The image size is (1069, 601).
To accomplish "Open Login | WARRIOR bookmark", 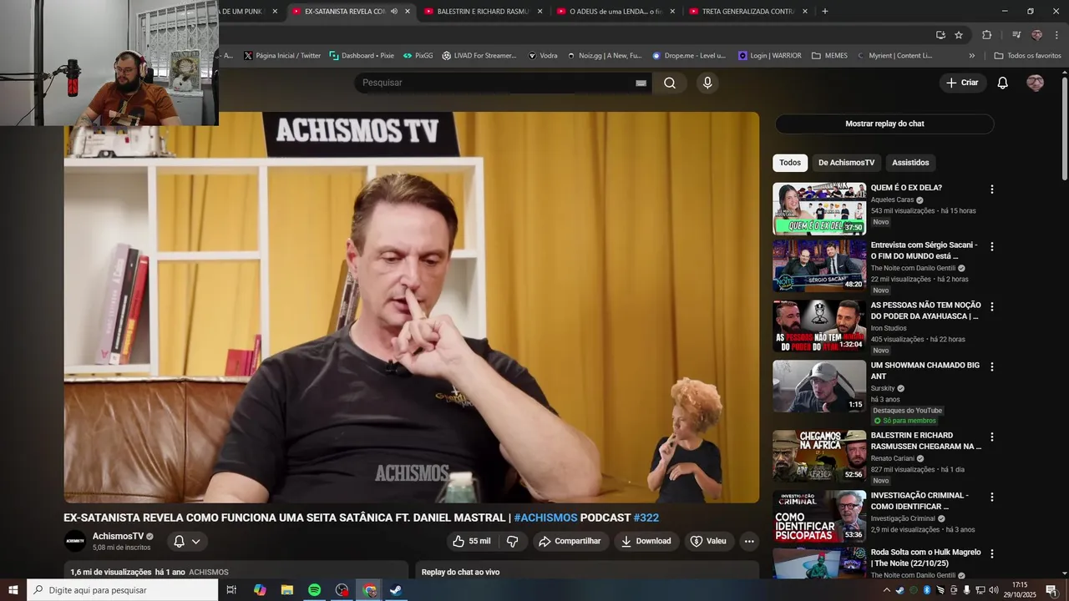I will [x=769, y=56].
